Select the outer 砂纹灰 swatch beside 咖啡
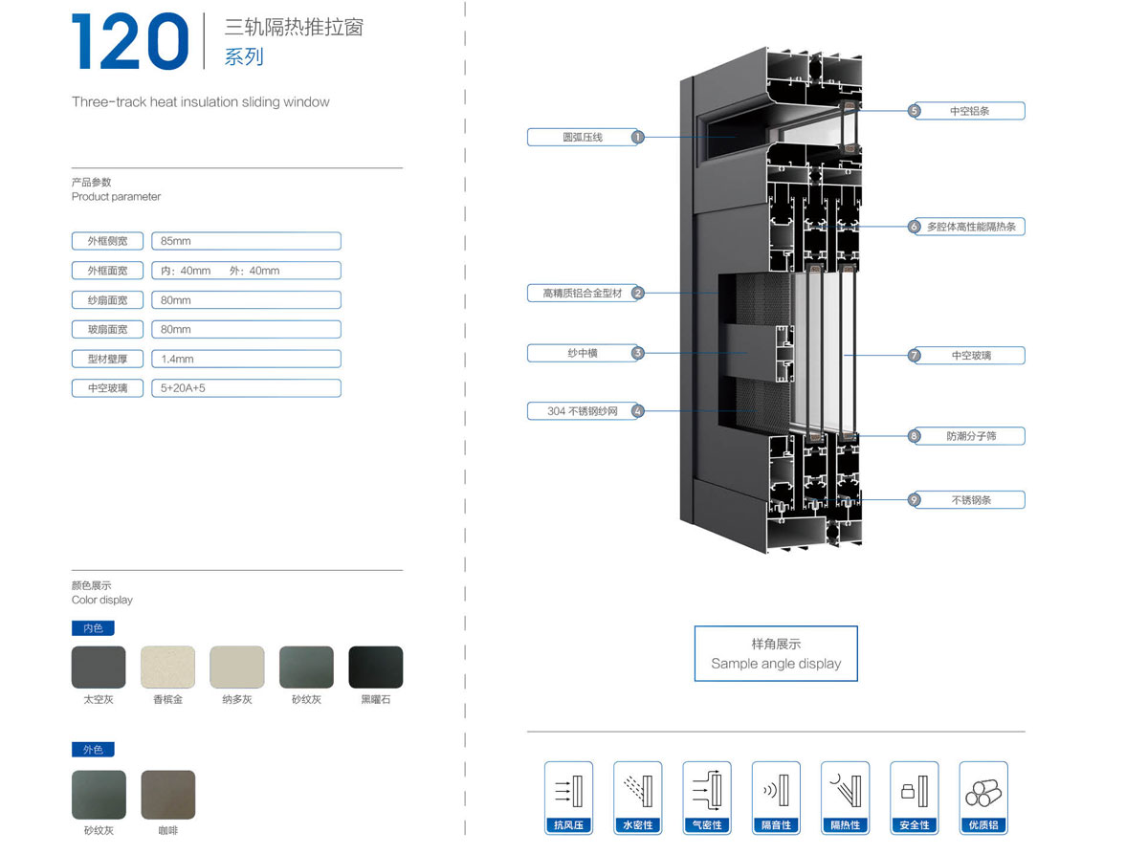The image size is (1148, 854). 99,795
